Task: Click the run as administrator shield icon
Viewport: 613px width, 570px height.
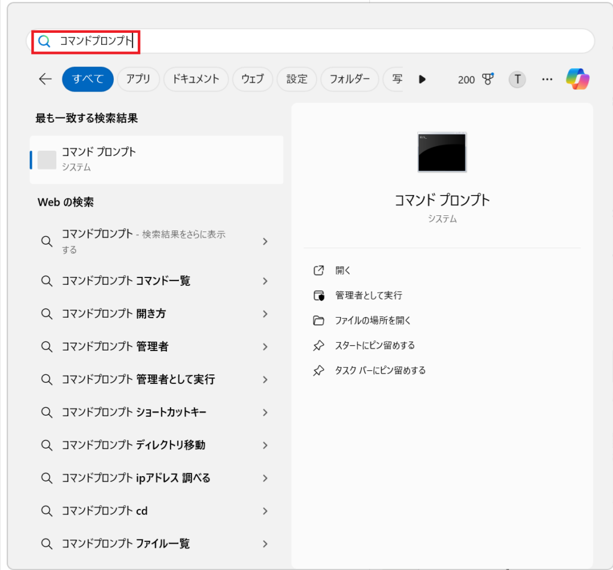Action: 318,295
